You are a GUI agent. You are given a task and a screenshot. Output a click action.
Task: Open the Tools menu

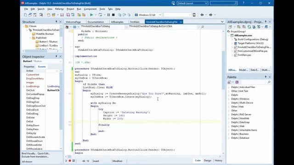pyautogui.click(x=102, y=9)
